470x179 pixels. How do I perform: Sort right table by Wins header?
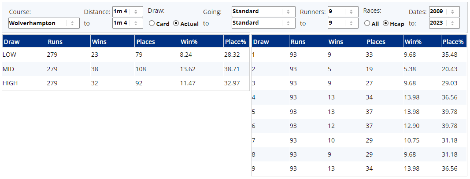tap(336, 42)
